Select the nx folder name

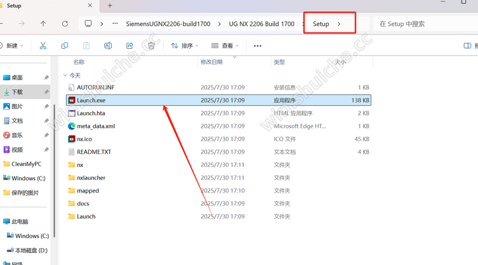pyautogui.click(x=80, y=165)
